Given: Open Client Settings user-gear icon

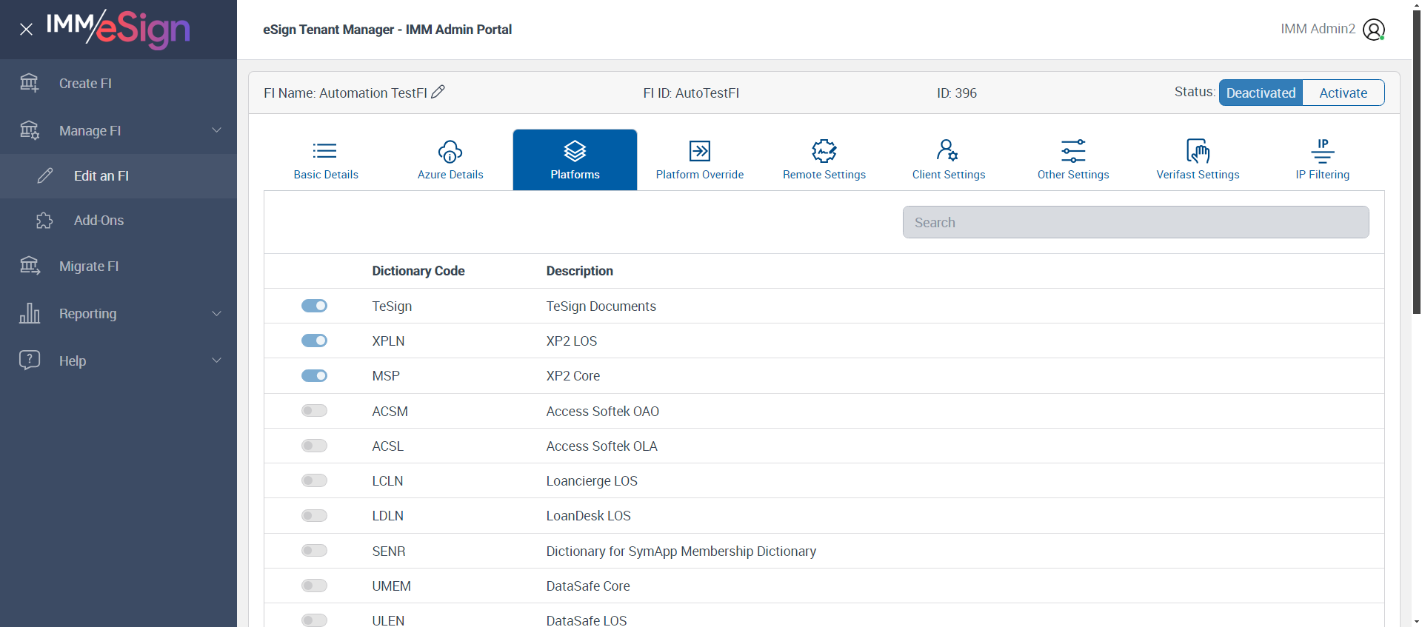Looking at the screenshot, I should 947,151.
